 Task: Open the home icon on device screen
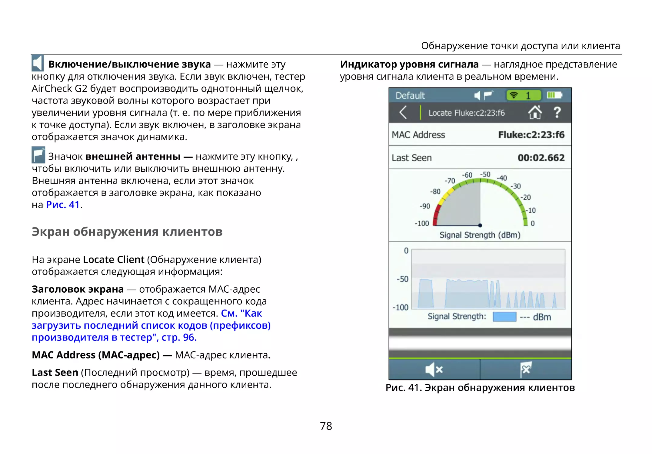coord(535,113)
